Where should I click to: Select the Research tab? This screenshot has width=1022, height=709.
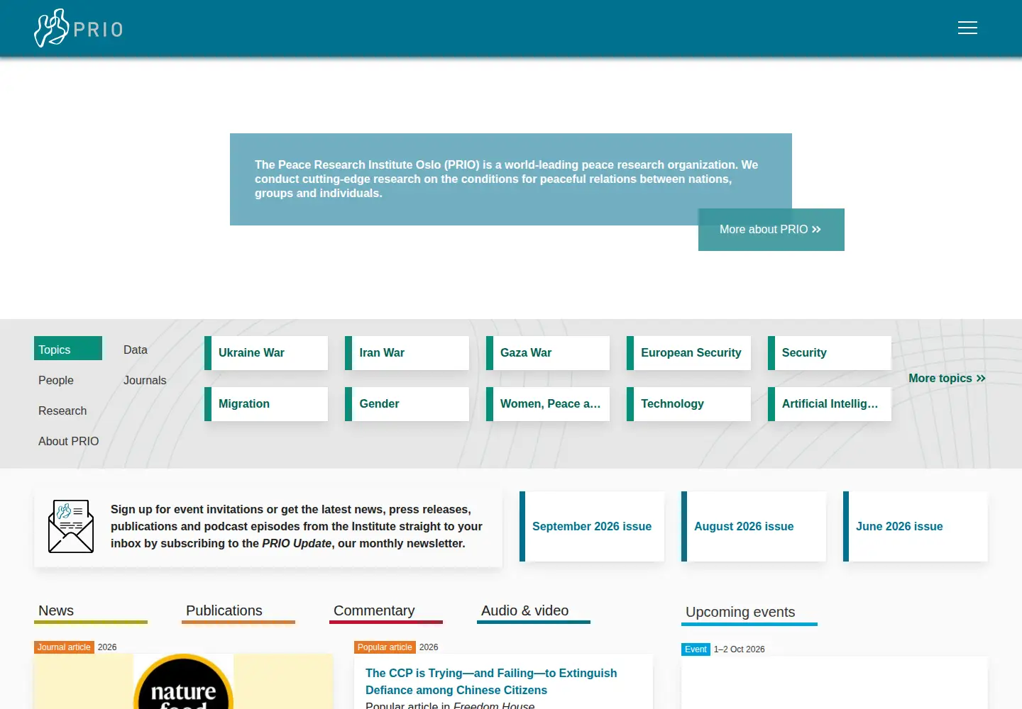62,411
